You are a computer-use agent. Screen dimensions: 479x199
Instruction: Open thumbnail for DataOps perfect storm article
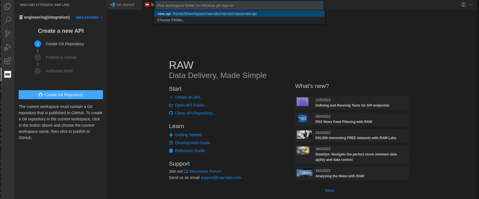coord(303,151)
